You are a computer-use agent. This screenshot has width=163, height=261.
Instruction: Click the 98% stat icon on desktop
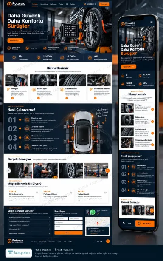(x=90, y=57)
